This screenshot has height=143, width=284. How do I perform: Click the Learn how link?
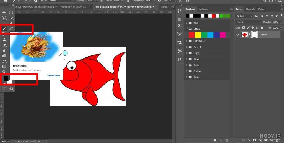(x=53, y=75)
